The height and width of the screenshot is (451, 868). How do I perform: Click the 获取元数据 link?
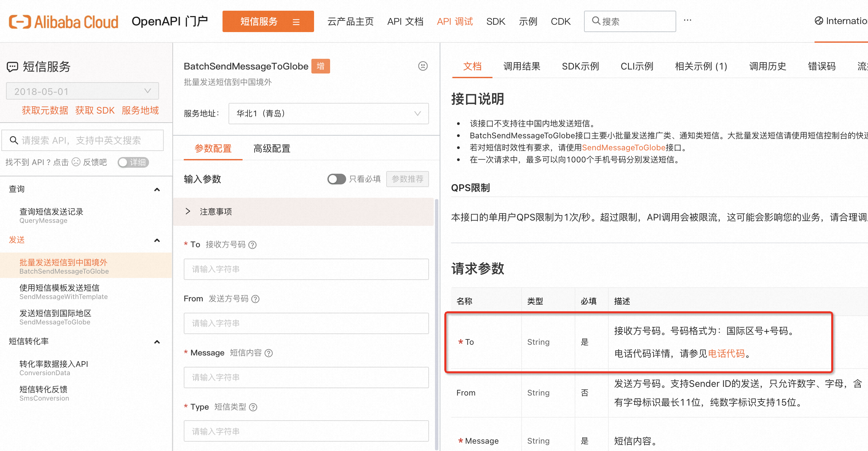click(x=45, y=111)
